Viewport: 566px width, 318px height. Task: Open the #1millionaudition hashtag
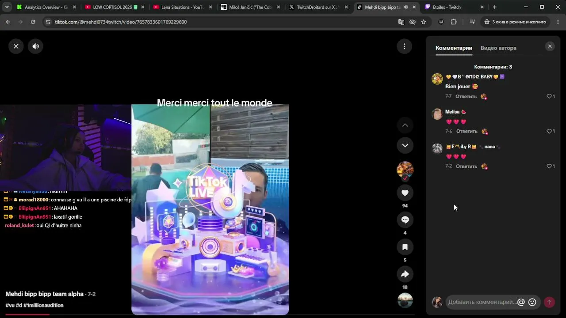pos(43,305)
